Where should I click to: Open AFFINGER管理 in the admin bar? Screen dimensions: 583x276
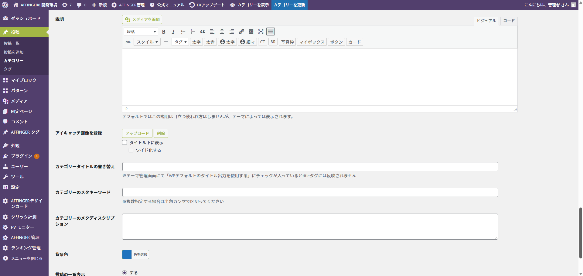tap(128, 5)
